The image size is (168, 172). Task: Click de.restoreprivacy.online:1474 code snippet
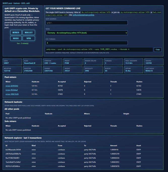(96, 12)
